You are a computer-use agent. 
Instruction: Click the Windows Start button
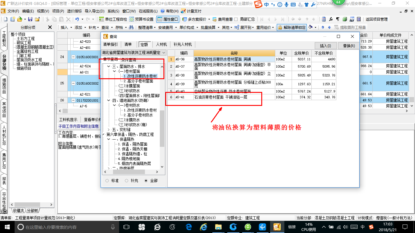click(7, 227)
